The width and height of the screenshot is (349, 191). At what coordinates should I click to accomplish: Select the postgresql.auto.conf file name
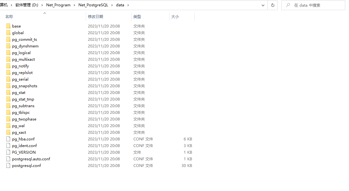[31, 159]
